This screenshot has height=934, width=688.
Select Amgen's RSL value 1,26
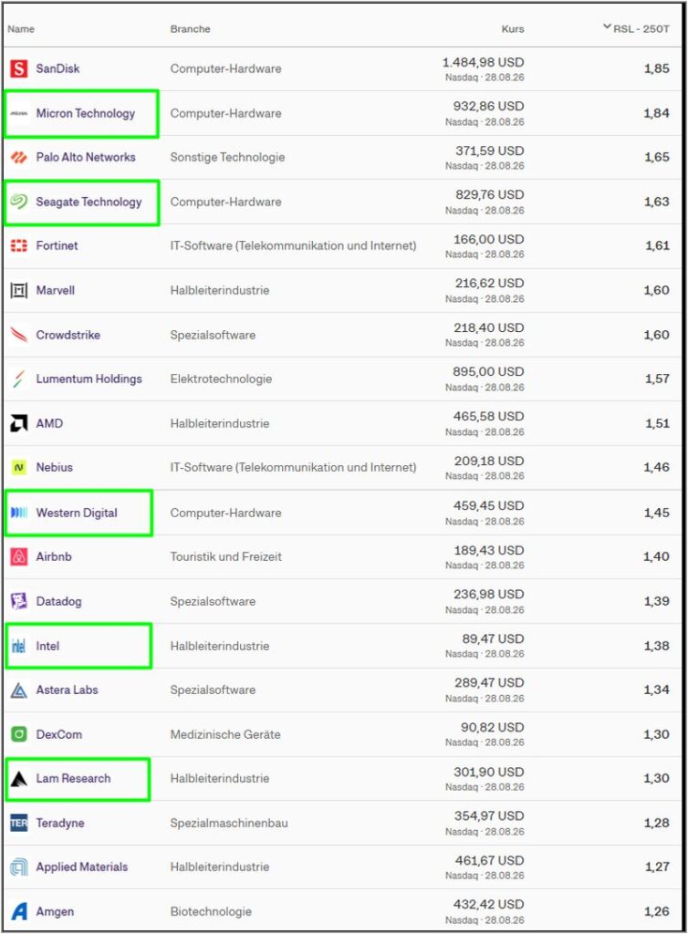pos(657,911)
